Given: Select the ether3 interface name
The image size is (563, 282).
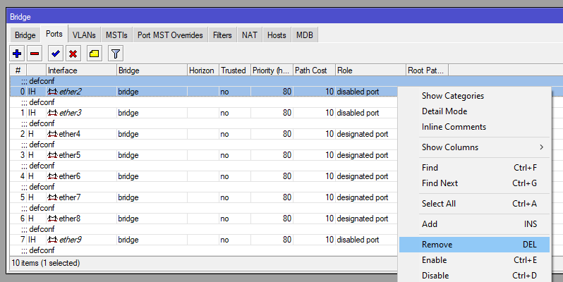Looking at the screenshot, I should point(71,113).
